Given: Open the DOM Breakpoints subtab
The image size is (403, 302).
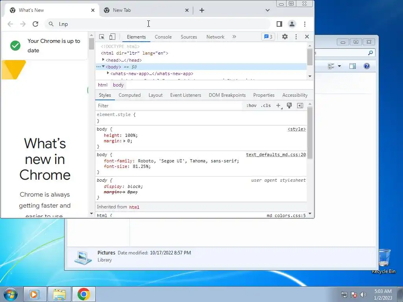Looking at the screenshot, I should point(227,95).
